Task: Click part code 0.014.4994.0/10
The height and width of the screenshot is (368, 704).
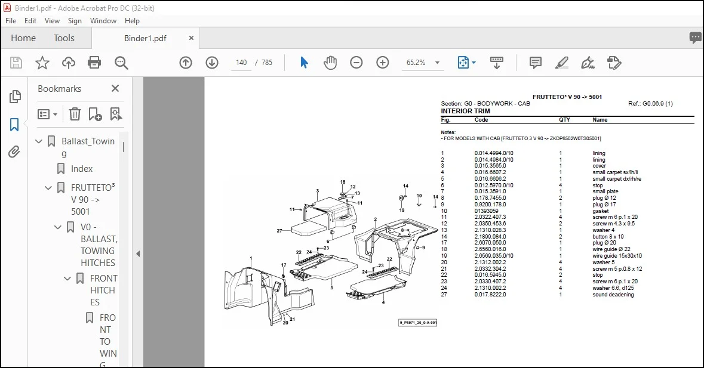Action: click(x=494, y=153)
